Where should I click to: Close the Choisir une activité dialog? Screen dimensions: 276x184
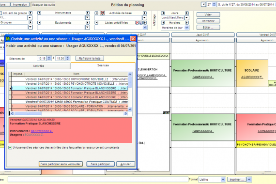(133, 39)
